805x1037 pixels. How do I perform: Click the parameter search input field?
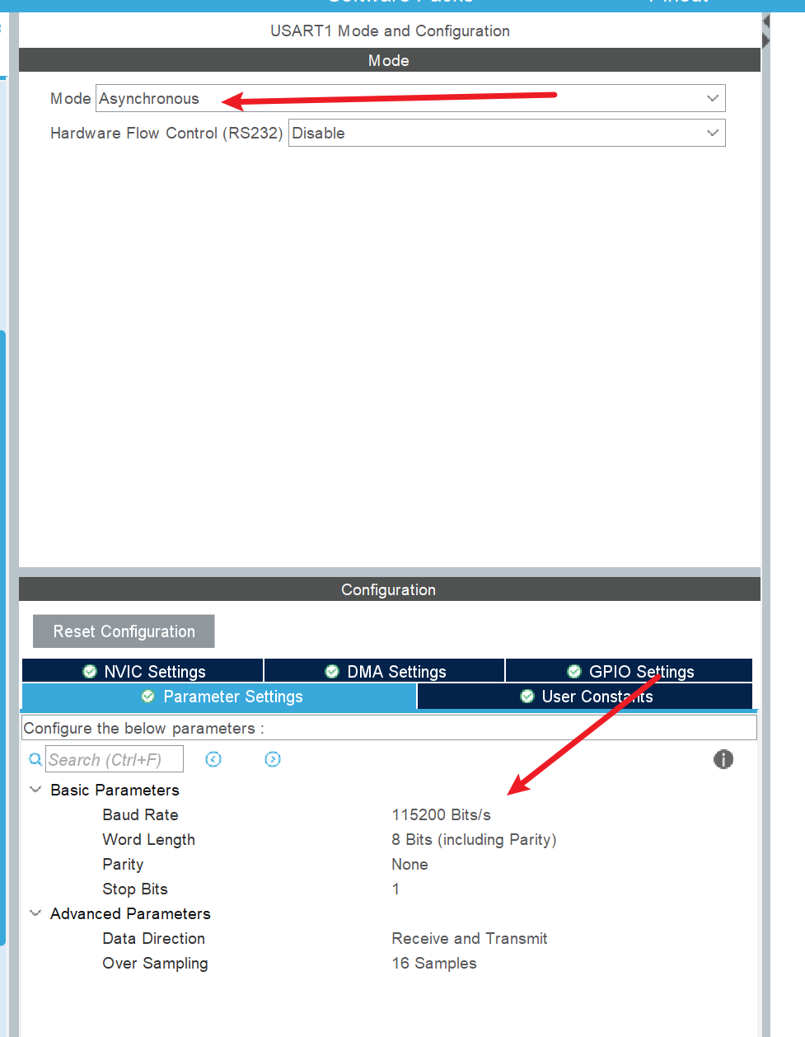coord(114,760)
